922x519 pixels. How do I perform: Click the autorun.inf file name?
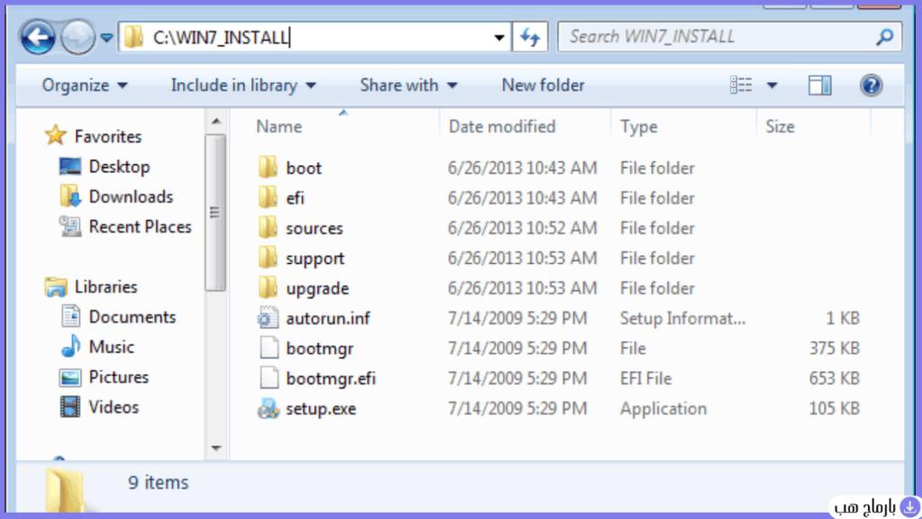click(328, 318)
